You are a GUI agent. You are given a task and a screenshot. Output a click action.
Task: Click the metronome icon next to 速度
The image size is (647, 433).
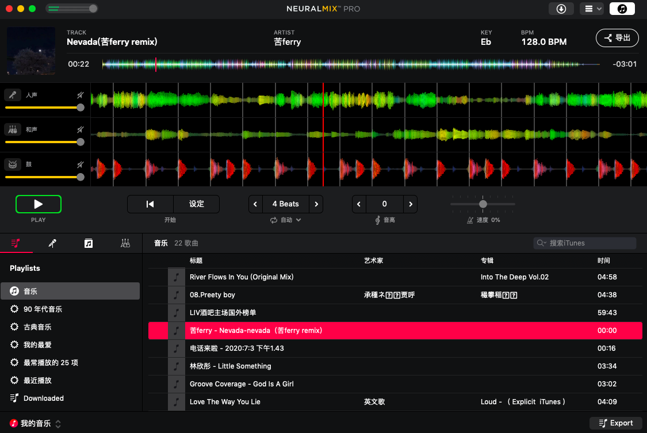click(x=470, y=220)
